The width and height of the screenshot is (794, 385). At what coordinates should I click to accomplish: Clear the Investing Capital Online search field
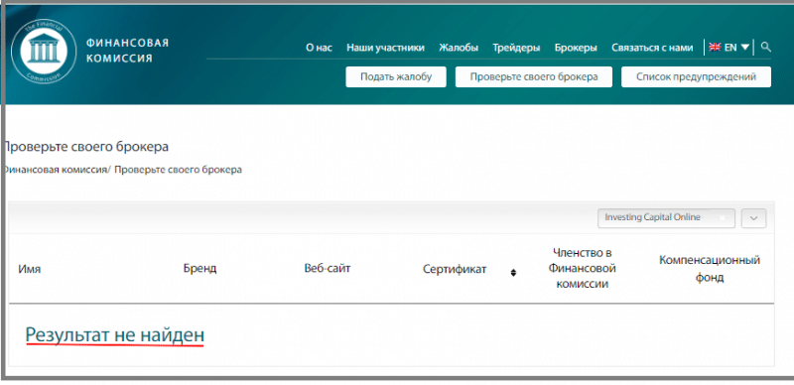pos(723,218)
